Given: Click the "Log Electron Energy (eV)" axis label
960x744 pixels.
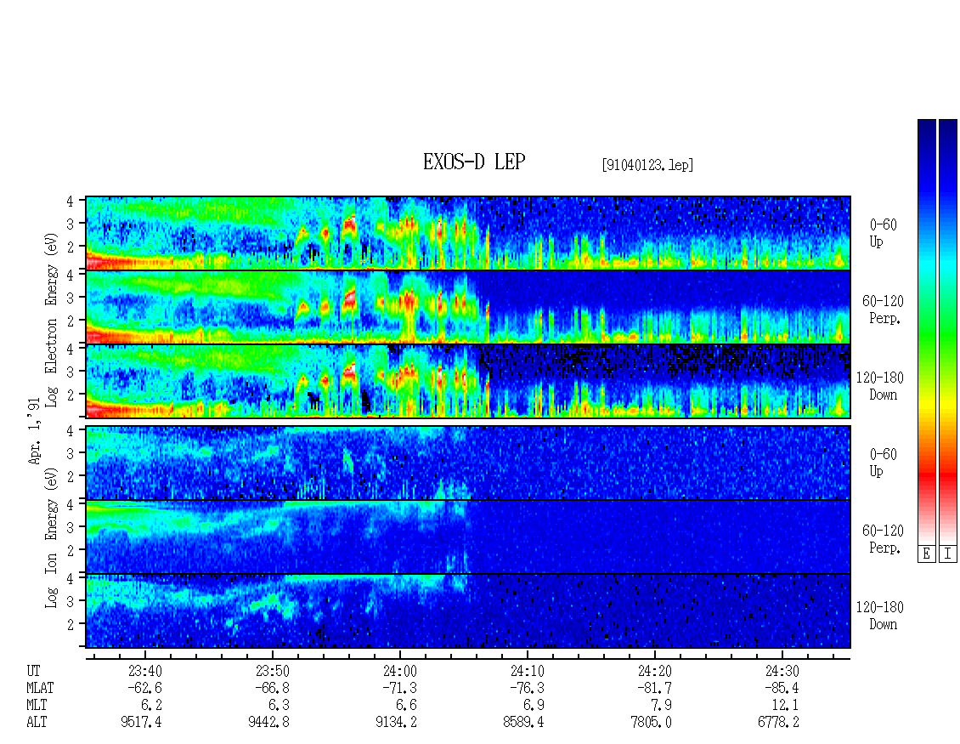Looking at the screenshot, I should pyautogui.click(x=52, y=320).
